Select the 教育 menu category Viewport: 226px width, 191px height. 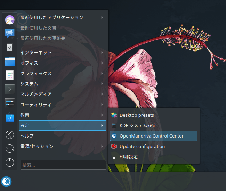point(63,115)
